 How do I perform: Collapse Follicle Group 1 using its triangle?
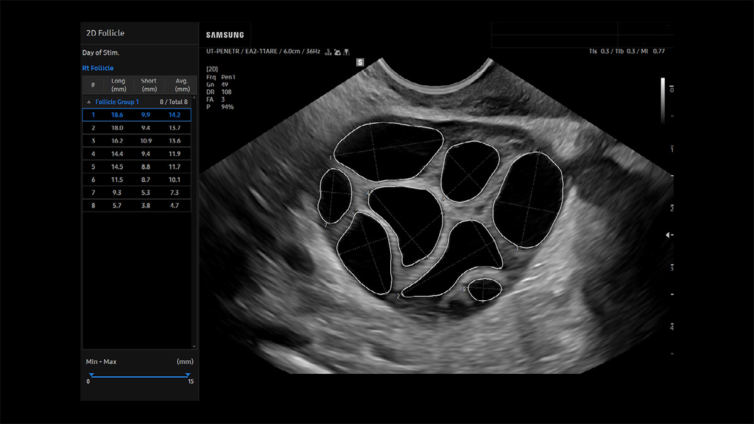click(89, 102)
